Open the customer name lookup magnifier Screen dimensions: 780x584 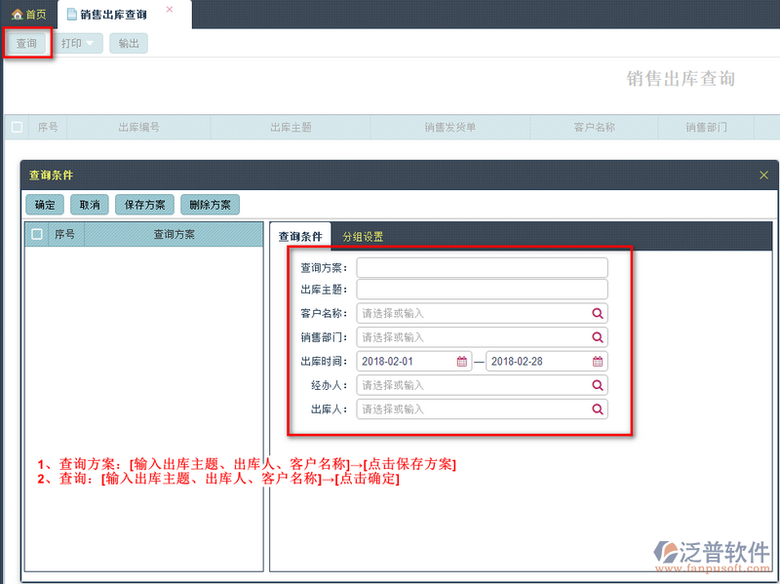point(597,313)
